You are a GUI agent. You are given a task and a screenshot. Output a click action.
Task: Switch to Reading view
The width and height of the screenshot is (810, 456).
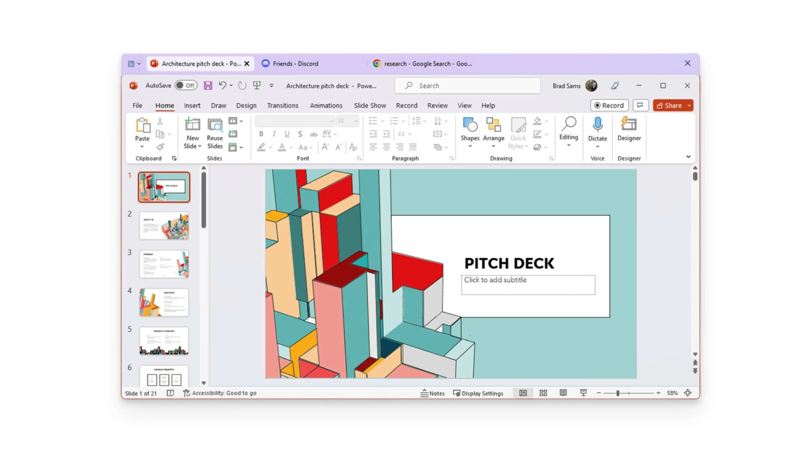click(563, 393)
